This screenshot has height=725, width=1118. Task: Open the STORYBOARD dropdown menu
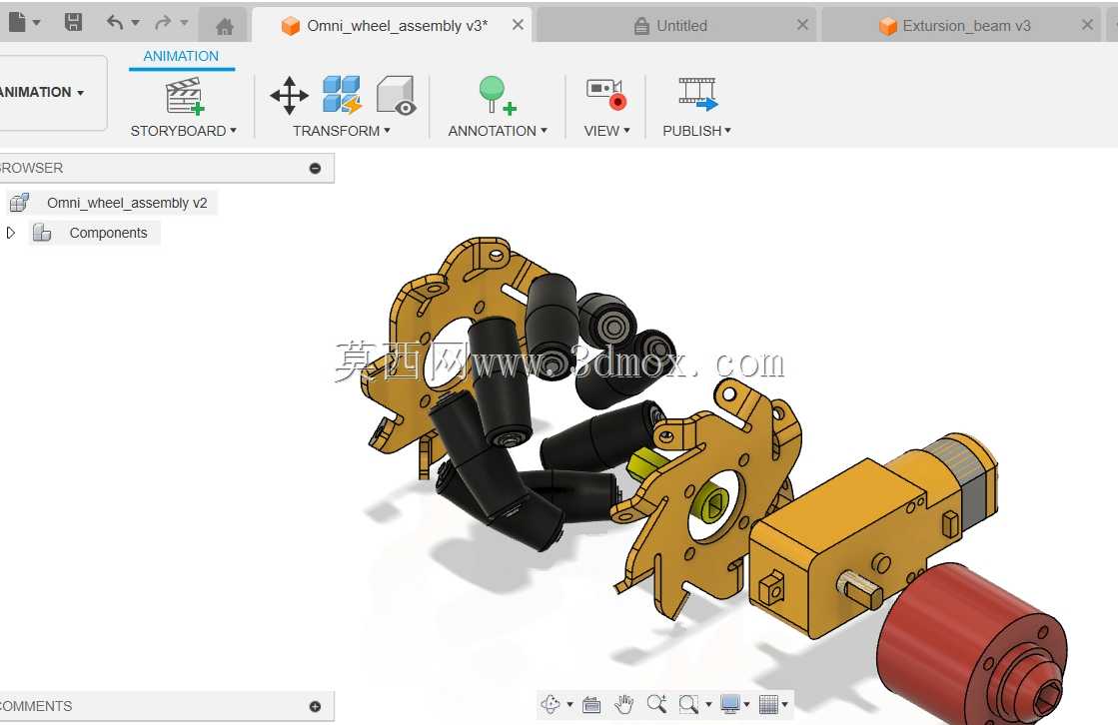point(183,131)
